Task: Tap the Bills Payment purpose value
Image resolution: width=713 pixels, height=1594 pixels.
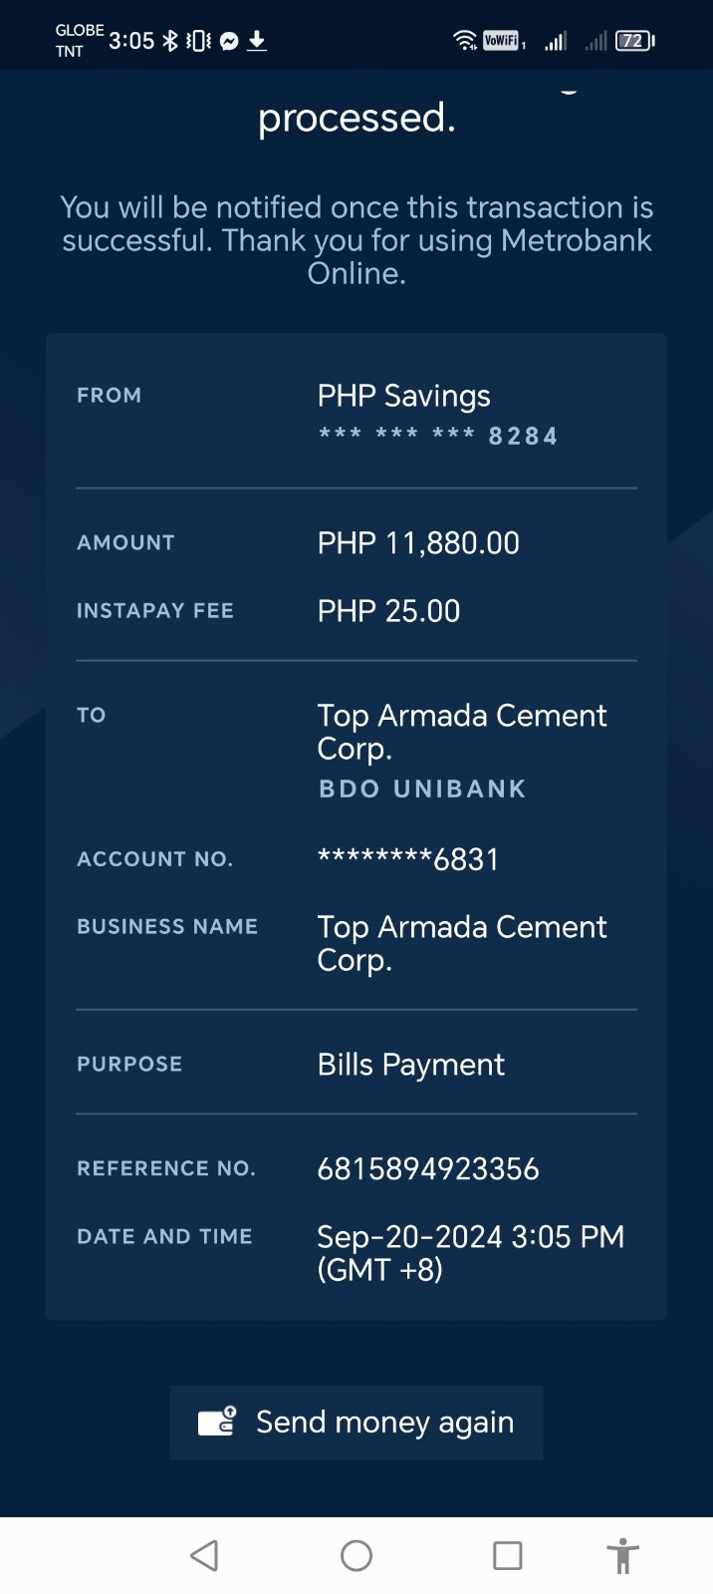Action: tap(410, 1065)
